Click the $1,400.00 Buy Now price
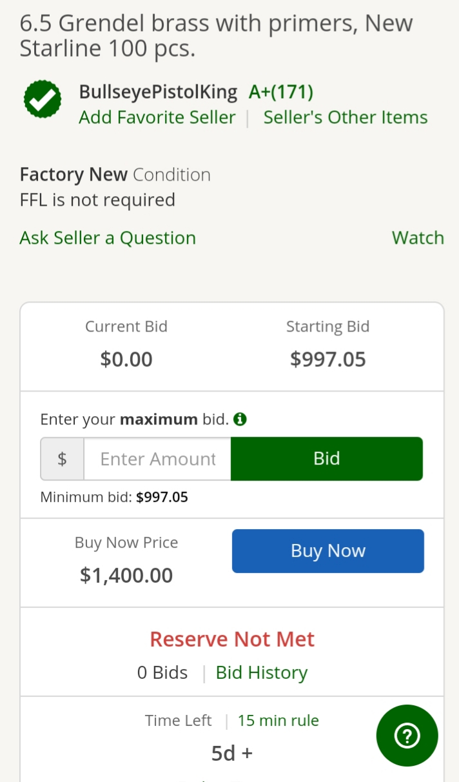 point(126,575)
